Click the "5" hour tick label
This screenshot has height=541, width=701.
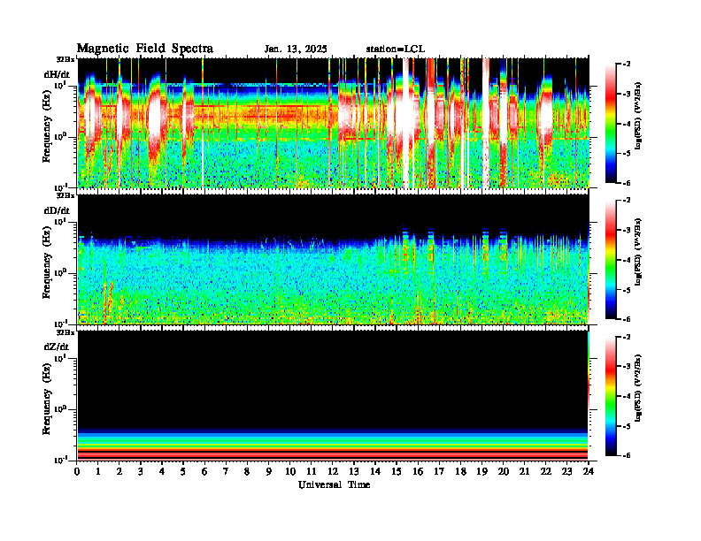click(x=183, y=472)
